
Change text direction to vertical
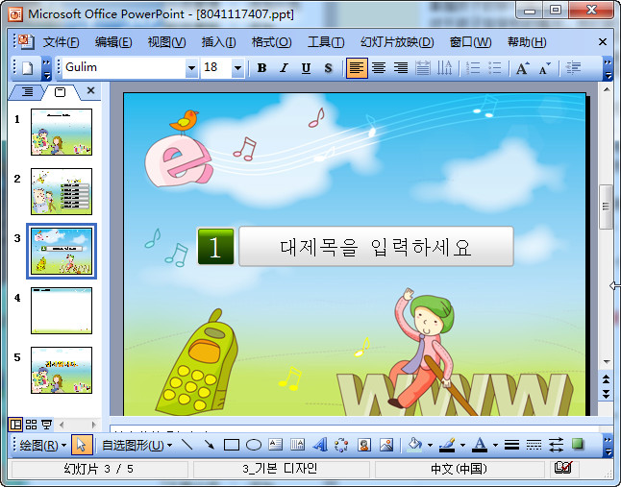[x=444, y=68]
